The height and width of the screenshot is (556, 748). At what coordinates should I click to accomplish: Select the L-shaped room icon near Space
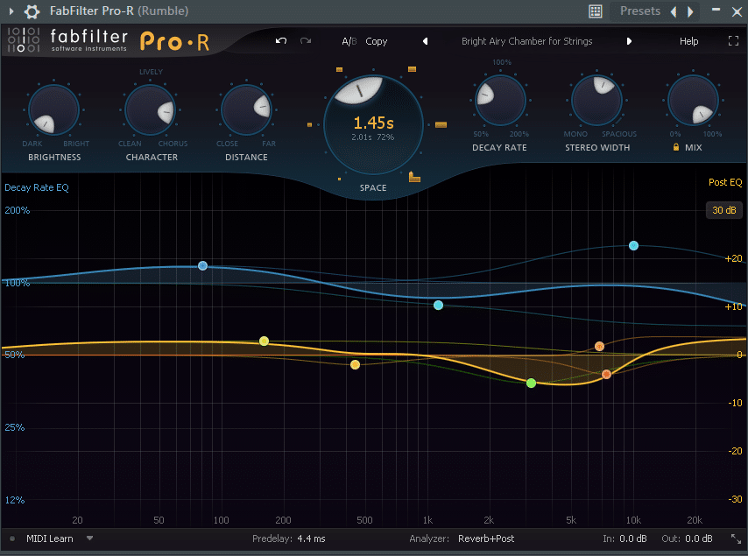tap(414, 177)
